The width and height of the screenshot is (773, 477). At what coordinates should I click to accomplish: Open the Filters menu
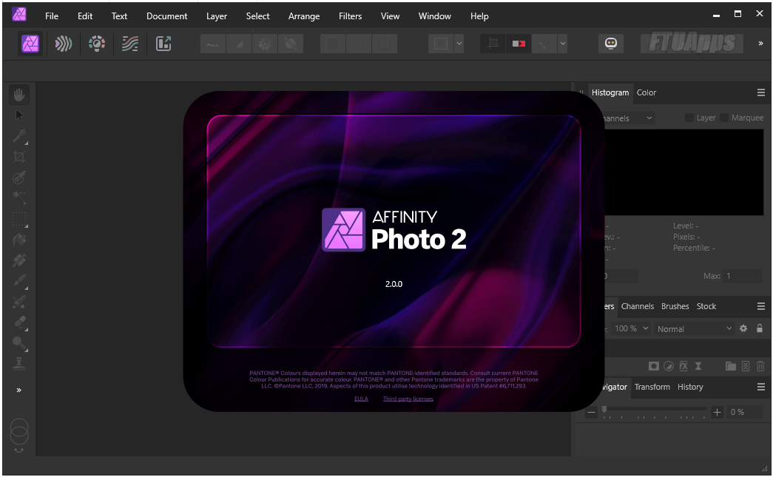point(350,16)
